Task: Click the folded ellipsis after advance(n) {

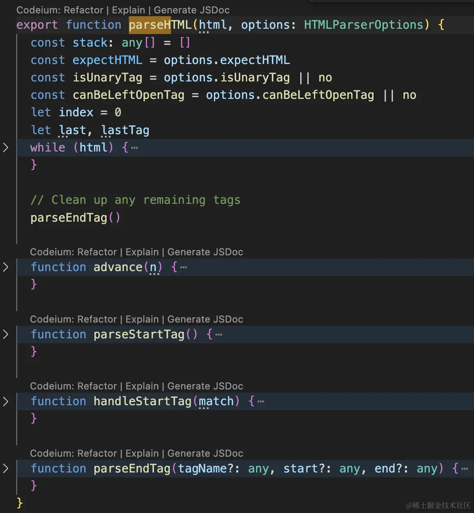Action: [184, 267]
